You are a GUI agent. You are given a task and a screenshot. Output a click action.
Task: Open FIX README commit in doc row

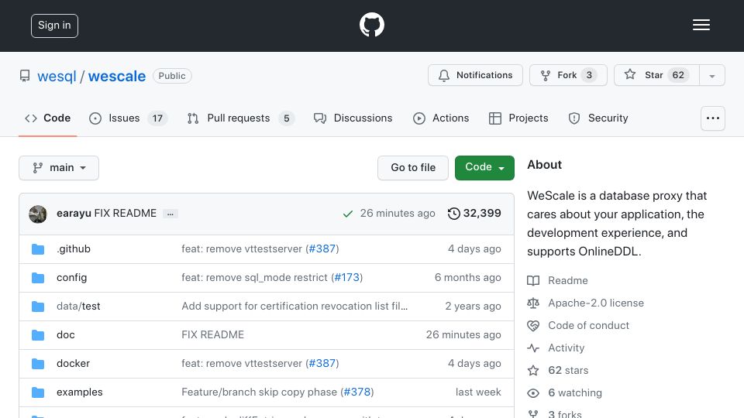click(212, 334)
